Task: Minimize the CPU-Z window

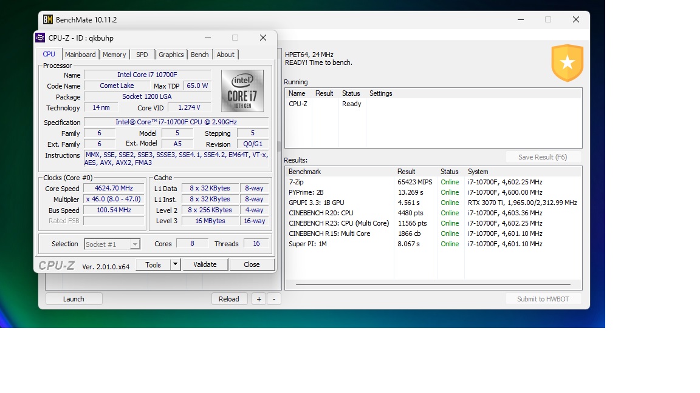Action: tap(208, 38)
